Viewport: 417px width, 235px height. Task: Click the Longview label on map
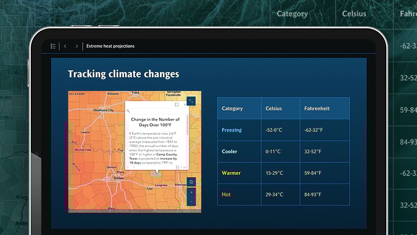tap(161, 185)
